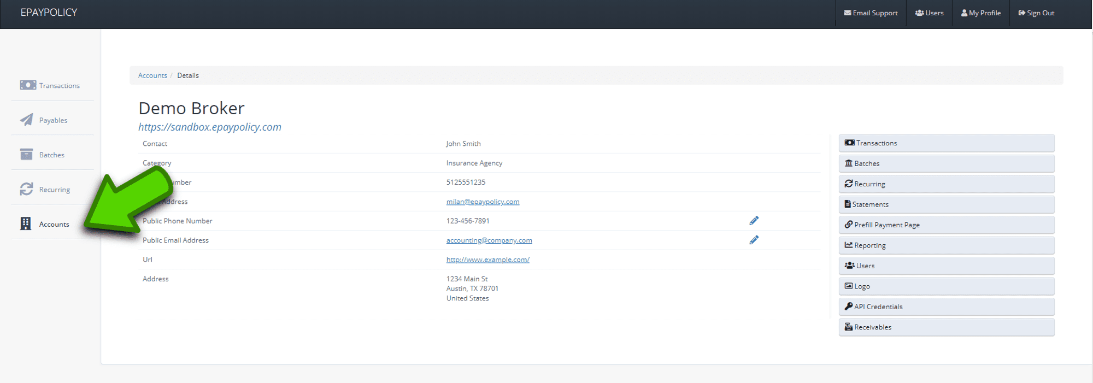This screenshot has height=383, width=1093.
Task: Edit the Public Phone Number pencil icon
Action: click(x=754, y=220)
